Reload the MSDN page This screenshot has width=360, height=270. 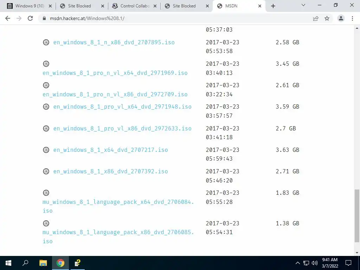[x=30, y=18]
